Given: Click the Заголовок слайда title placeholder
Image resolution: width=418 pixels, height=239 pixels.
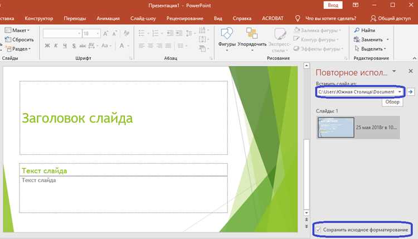Looking at the screenshot, I should 124,118.
